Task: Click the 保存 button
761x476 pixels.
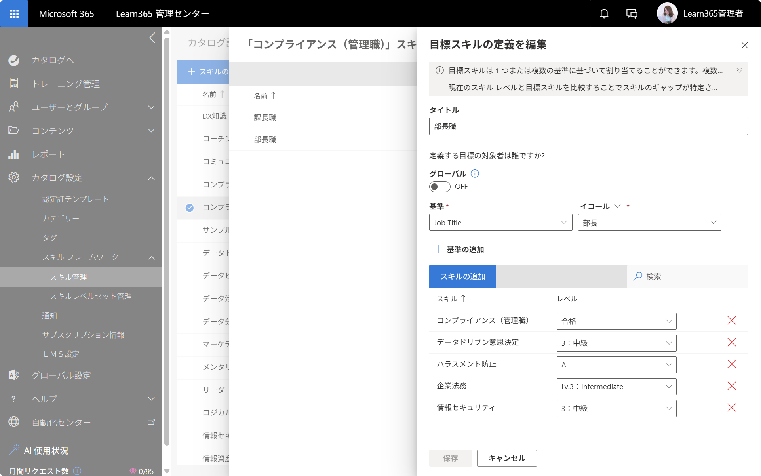Action: 450,458
